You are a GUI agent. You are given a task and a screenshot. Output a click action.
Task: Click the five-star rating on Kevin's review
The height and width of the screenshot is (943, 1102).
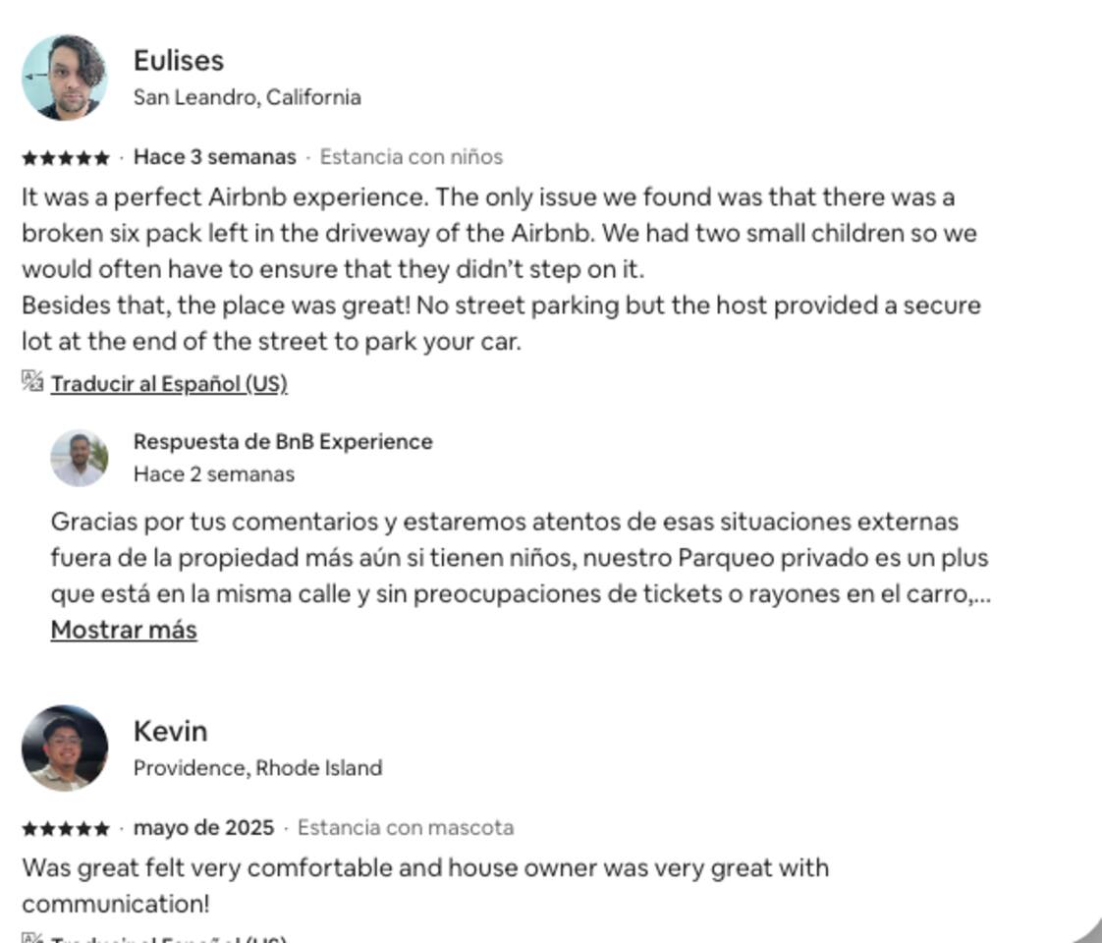click(66, 828)
